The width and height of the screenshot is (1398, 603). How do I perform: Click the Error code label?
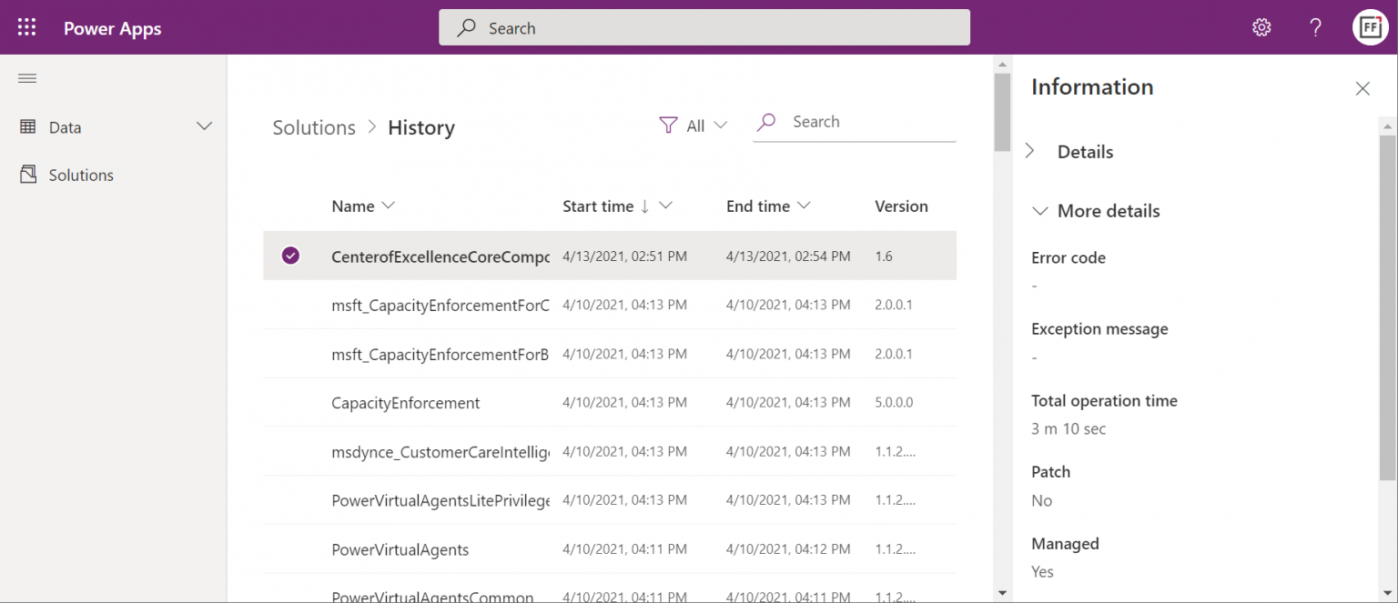(1069, 257)
